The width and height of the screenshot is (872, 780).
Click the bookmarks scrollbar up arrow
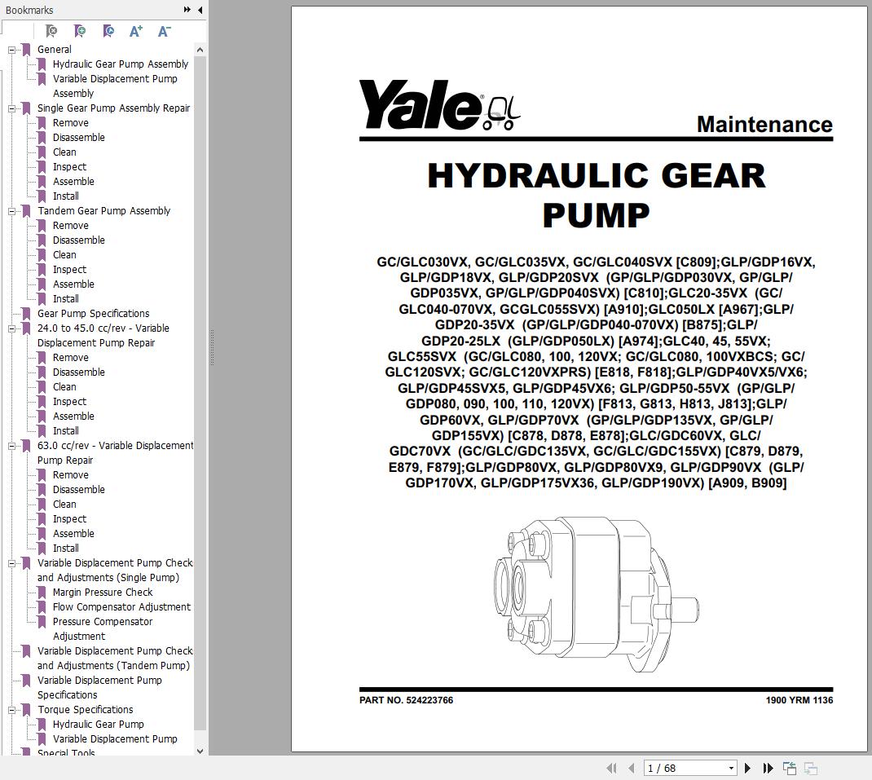pos(200,50)
